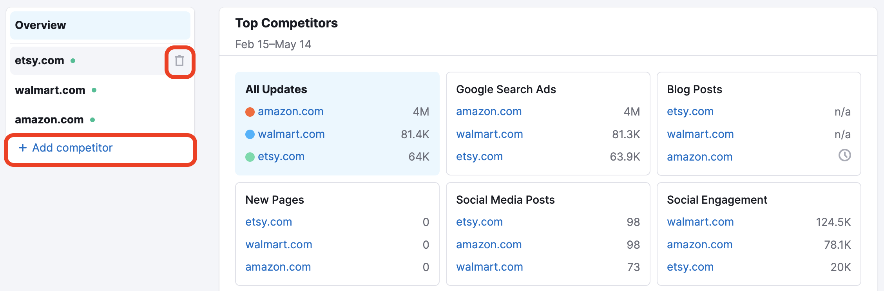The width and height of the screenshot is (884, 291).
Task: Open walmart.com in the Blog Posts card
Action: tap(700, 134)
